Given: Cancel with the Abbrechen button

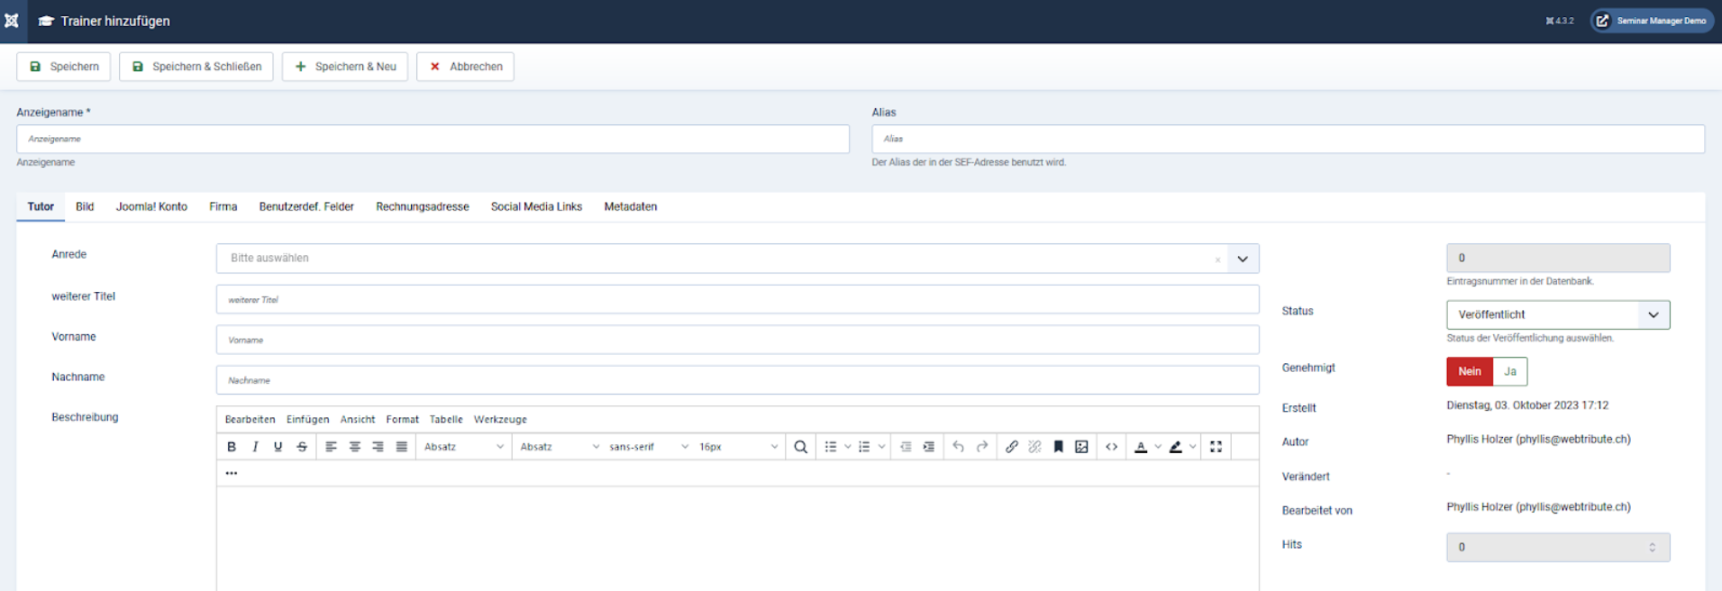Looking at the screenshot, I should tap(465, 67).
